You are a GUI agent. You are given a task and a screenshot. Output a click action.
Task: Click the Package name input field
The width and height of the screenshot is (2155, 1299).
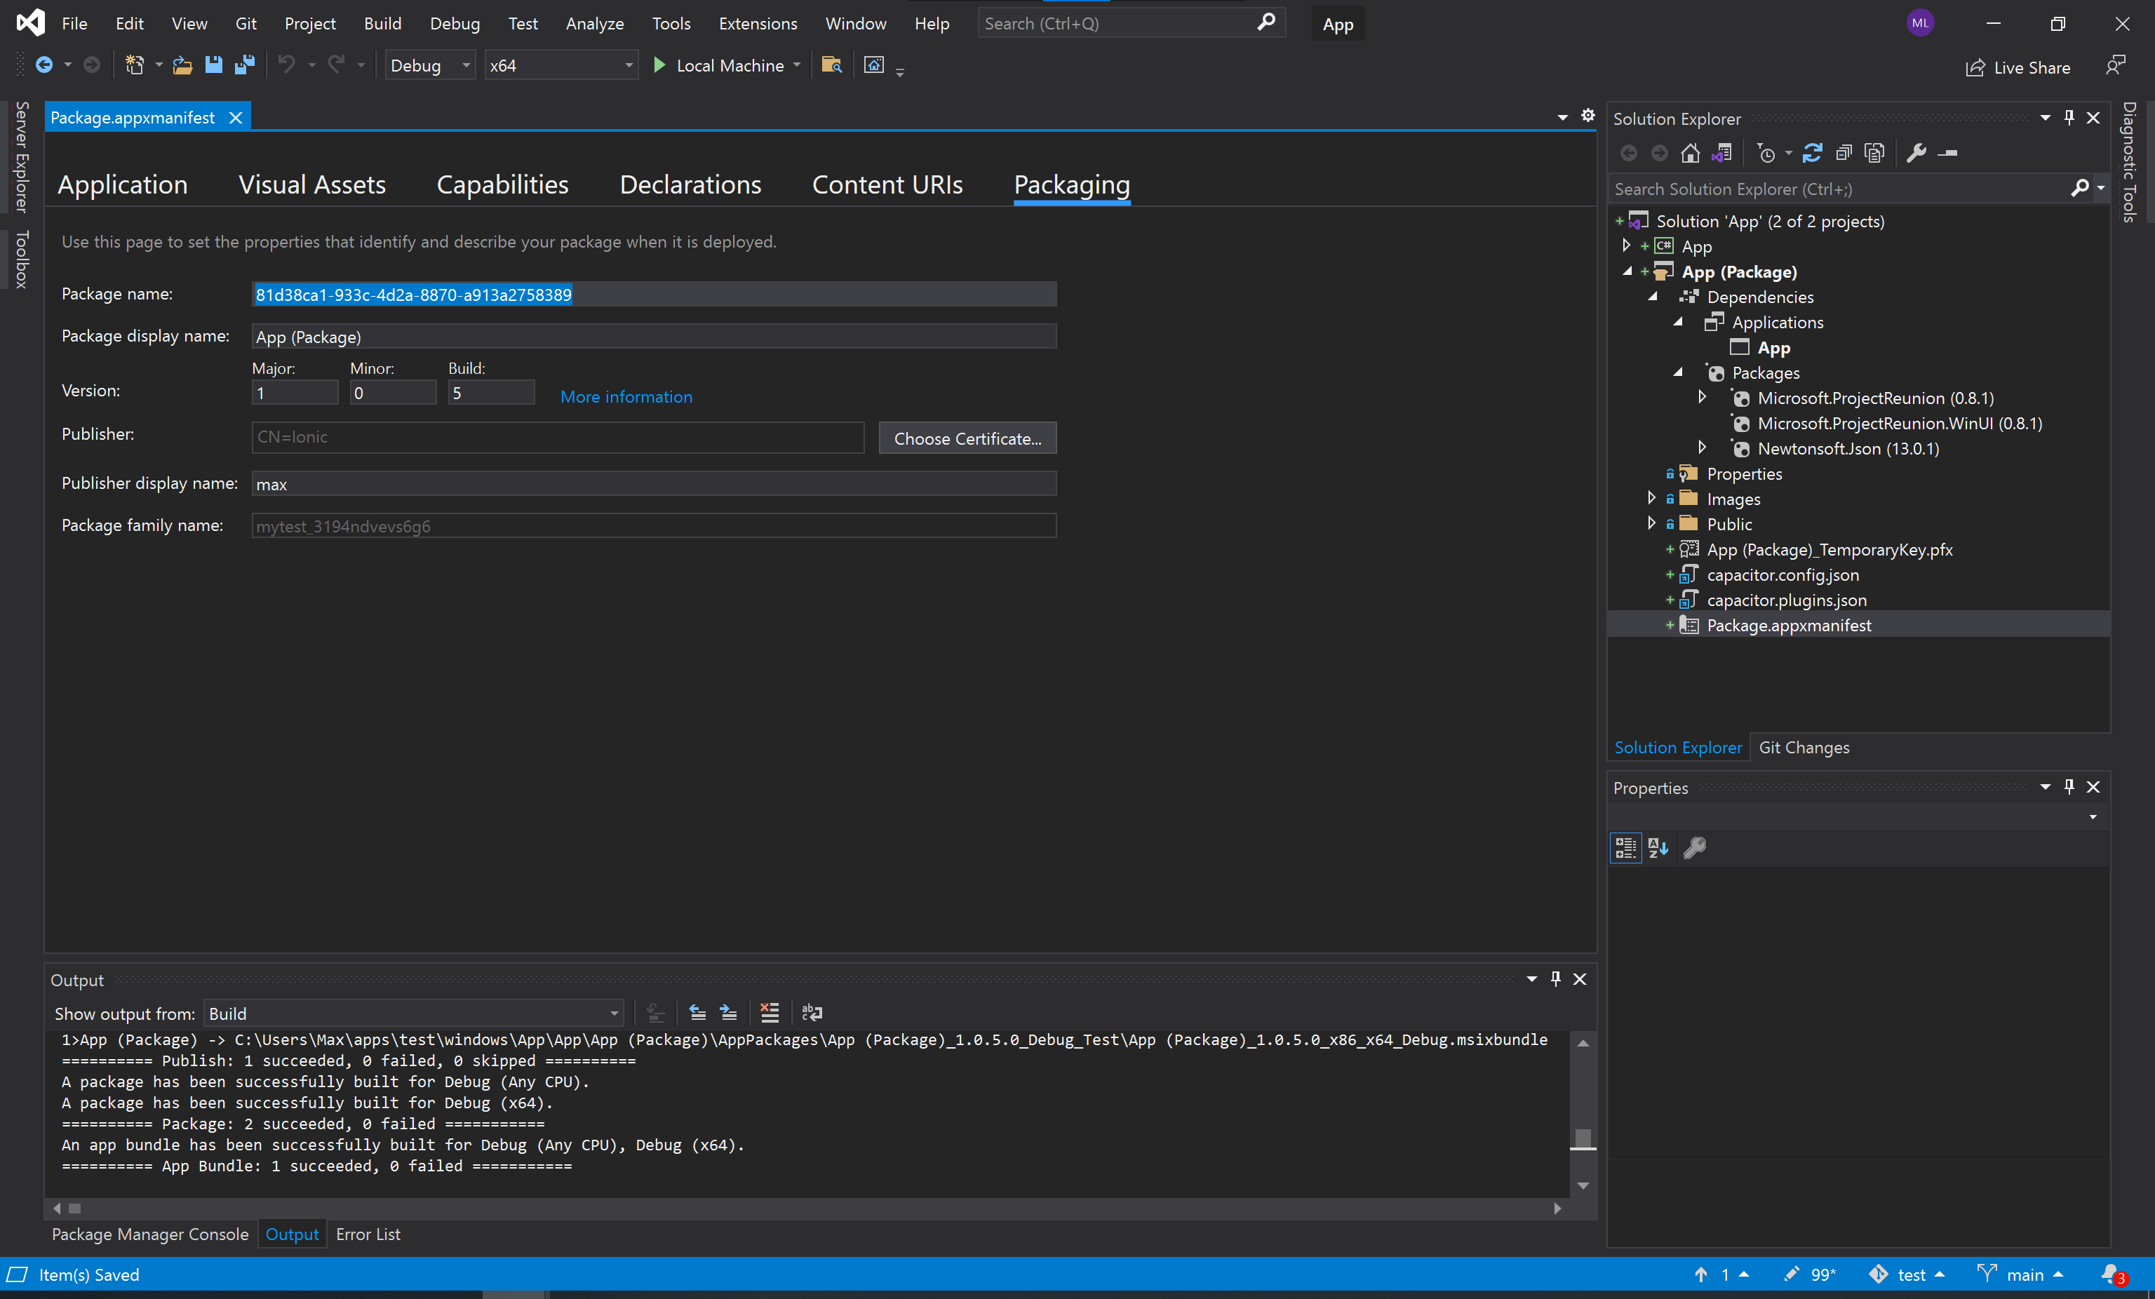[x=654, y=294]
